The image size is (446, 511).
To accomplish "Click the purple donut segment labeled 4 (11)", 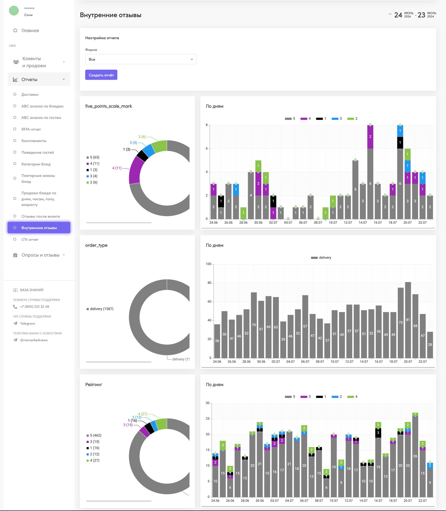I will point(136,170).
